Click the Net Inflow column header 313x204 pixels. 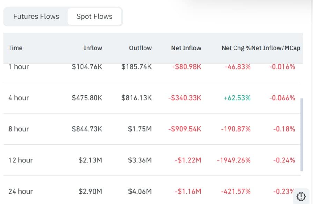186,48
